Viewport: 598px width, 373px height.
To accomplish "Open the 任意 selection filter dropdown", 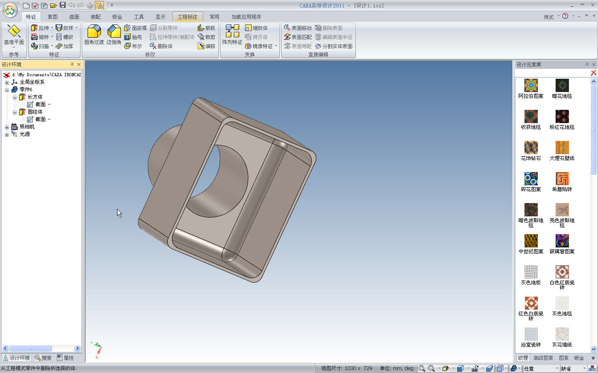I will pos(557,368).
